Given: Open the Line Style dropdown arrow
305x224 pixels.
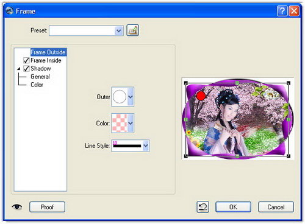Looking at the screenshot, I should (x=146, y=145).
